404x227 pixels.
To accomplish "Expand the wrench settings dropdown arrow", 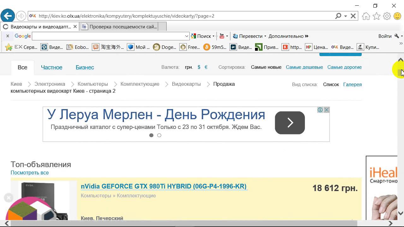I will point(401,36).
